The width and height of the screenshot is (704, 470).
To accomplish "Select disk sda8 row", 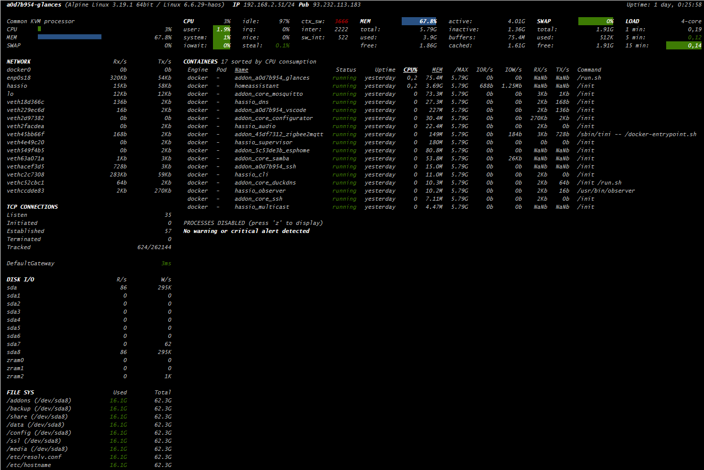I will pos(89,352).
